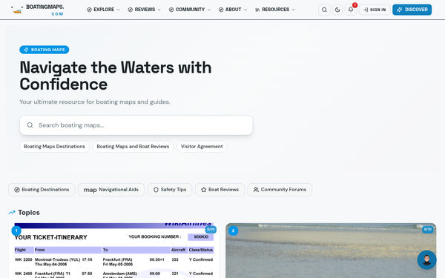Open notifications bell icon
The width and height of the screenshot is (445, 278).
351,10
